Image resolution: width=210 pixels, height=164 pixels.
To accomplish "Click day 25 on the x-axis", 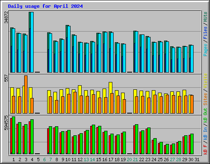I will pos(160,159).
